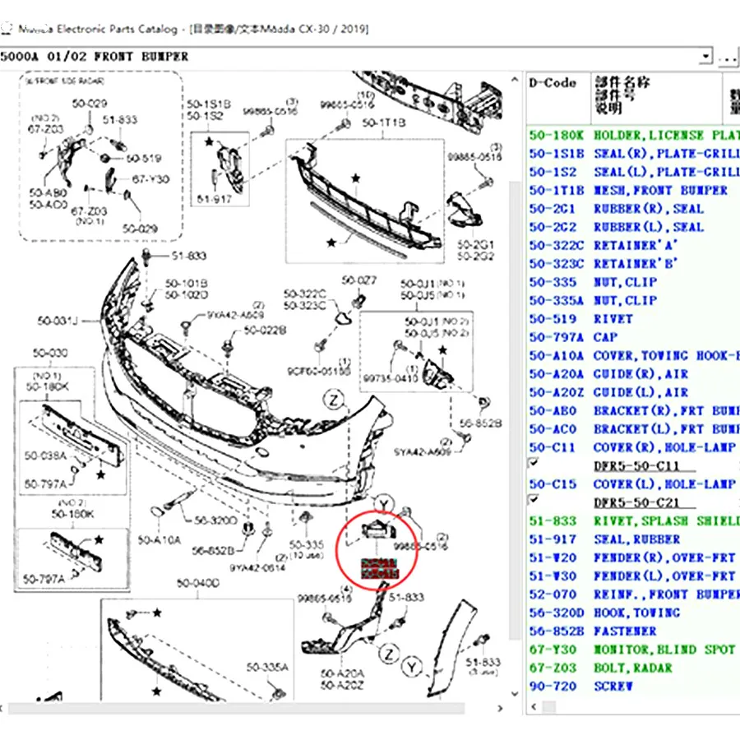The height and width of the screenshot is (740, 740).
Task: Select row 50-2G1 RUBBER(R), SEAL
Action: click(633, 209)
